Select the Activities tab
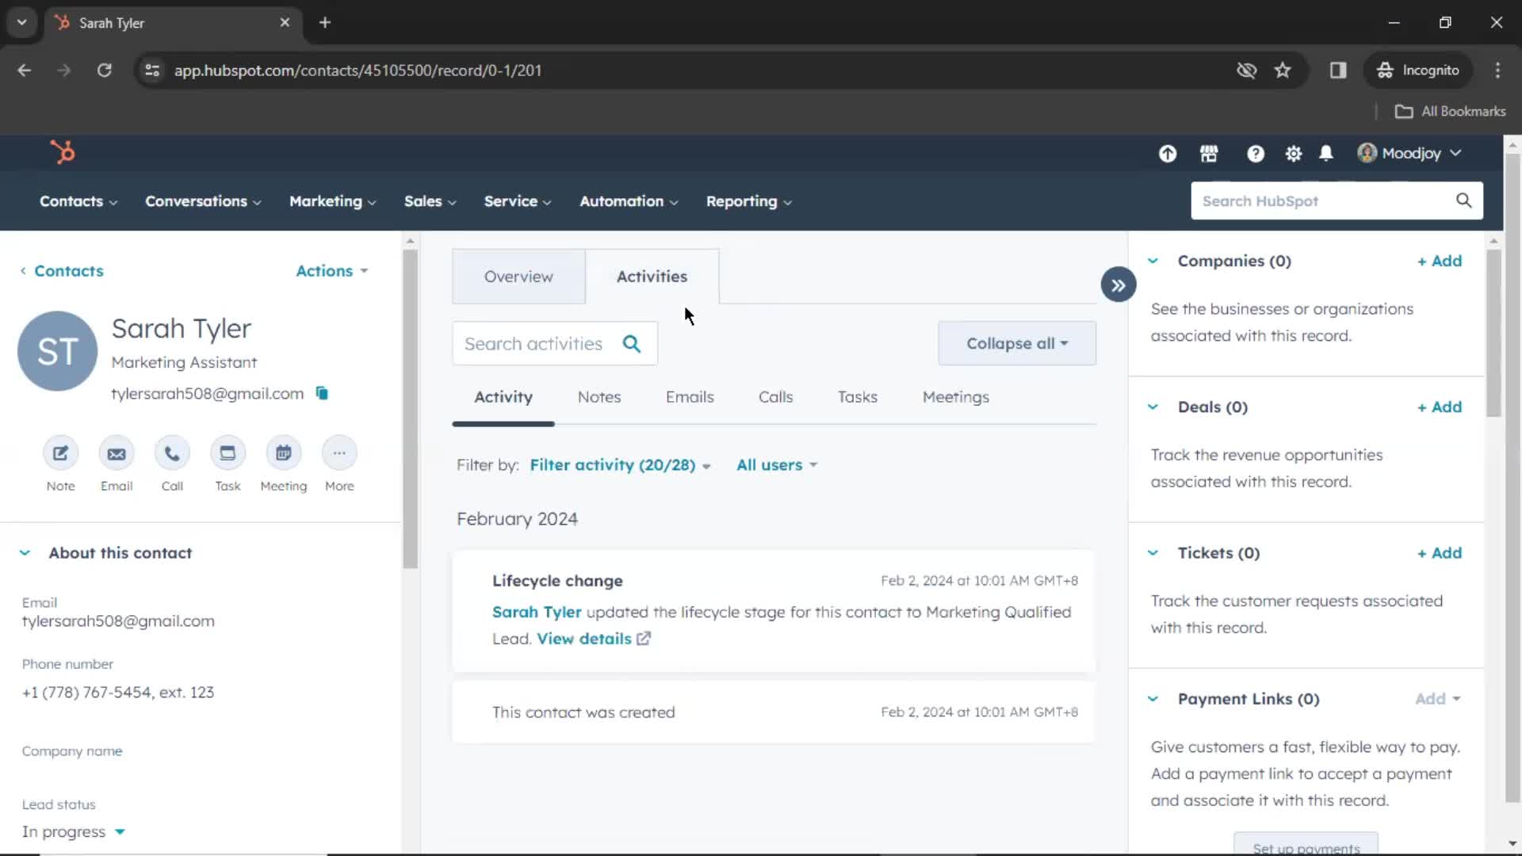 coord(652,277)
